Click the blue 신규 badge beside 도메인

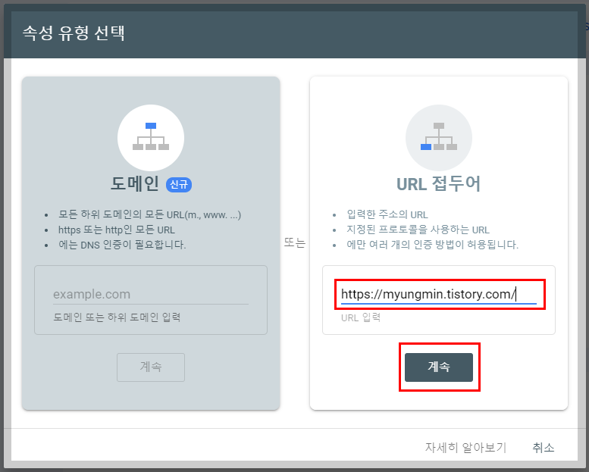click(179, 184)
